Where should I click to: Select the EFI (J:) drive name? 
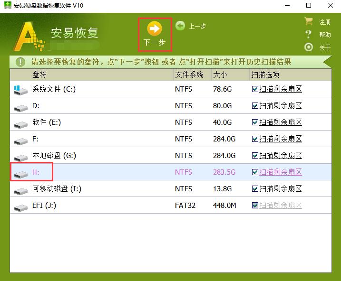[44, 205]
